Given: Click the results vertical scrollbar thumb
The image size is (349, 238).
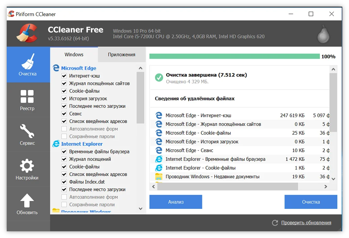Looking at the screenshot, I should coord(333,103).
